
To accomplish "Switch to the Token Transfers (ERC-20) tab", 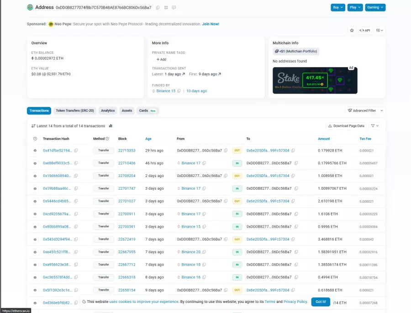I will tap(74, 110).
